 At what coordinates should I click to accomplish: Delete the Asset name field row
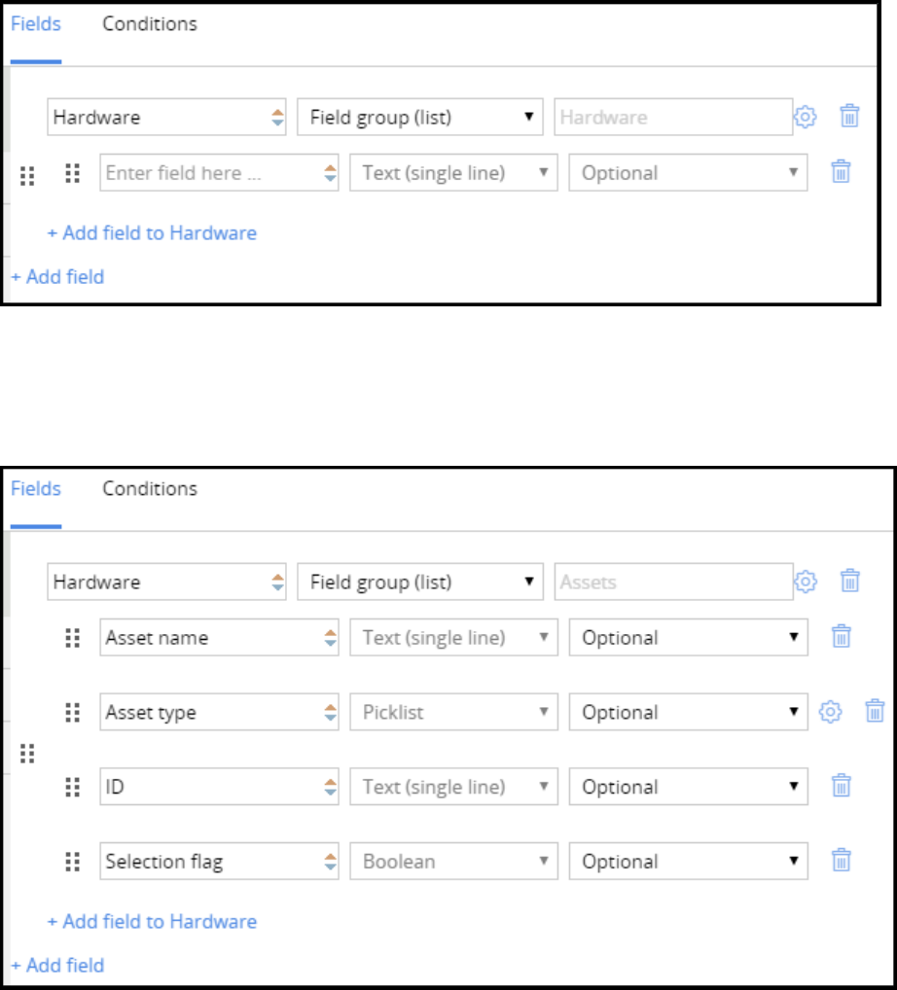pos(842,637)
